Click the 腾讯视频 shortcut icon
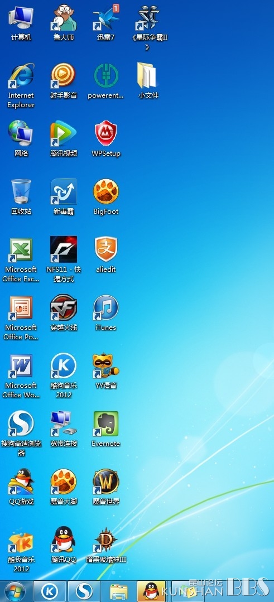Screen dimensions: 274x602 tap(64, 133)
